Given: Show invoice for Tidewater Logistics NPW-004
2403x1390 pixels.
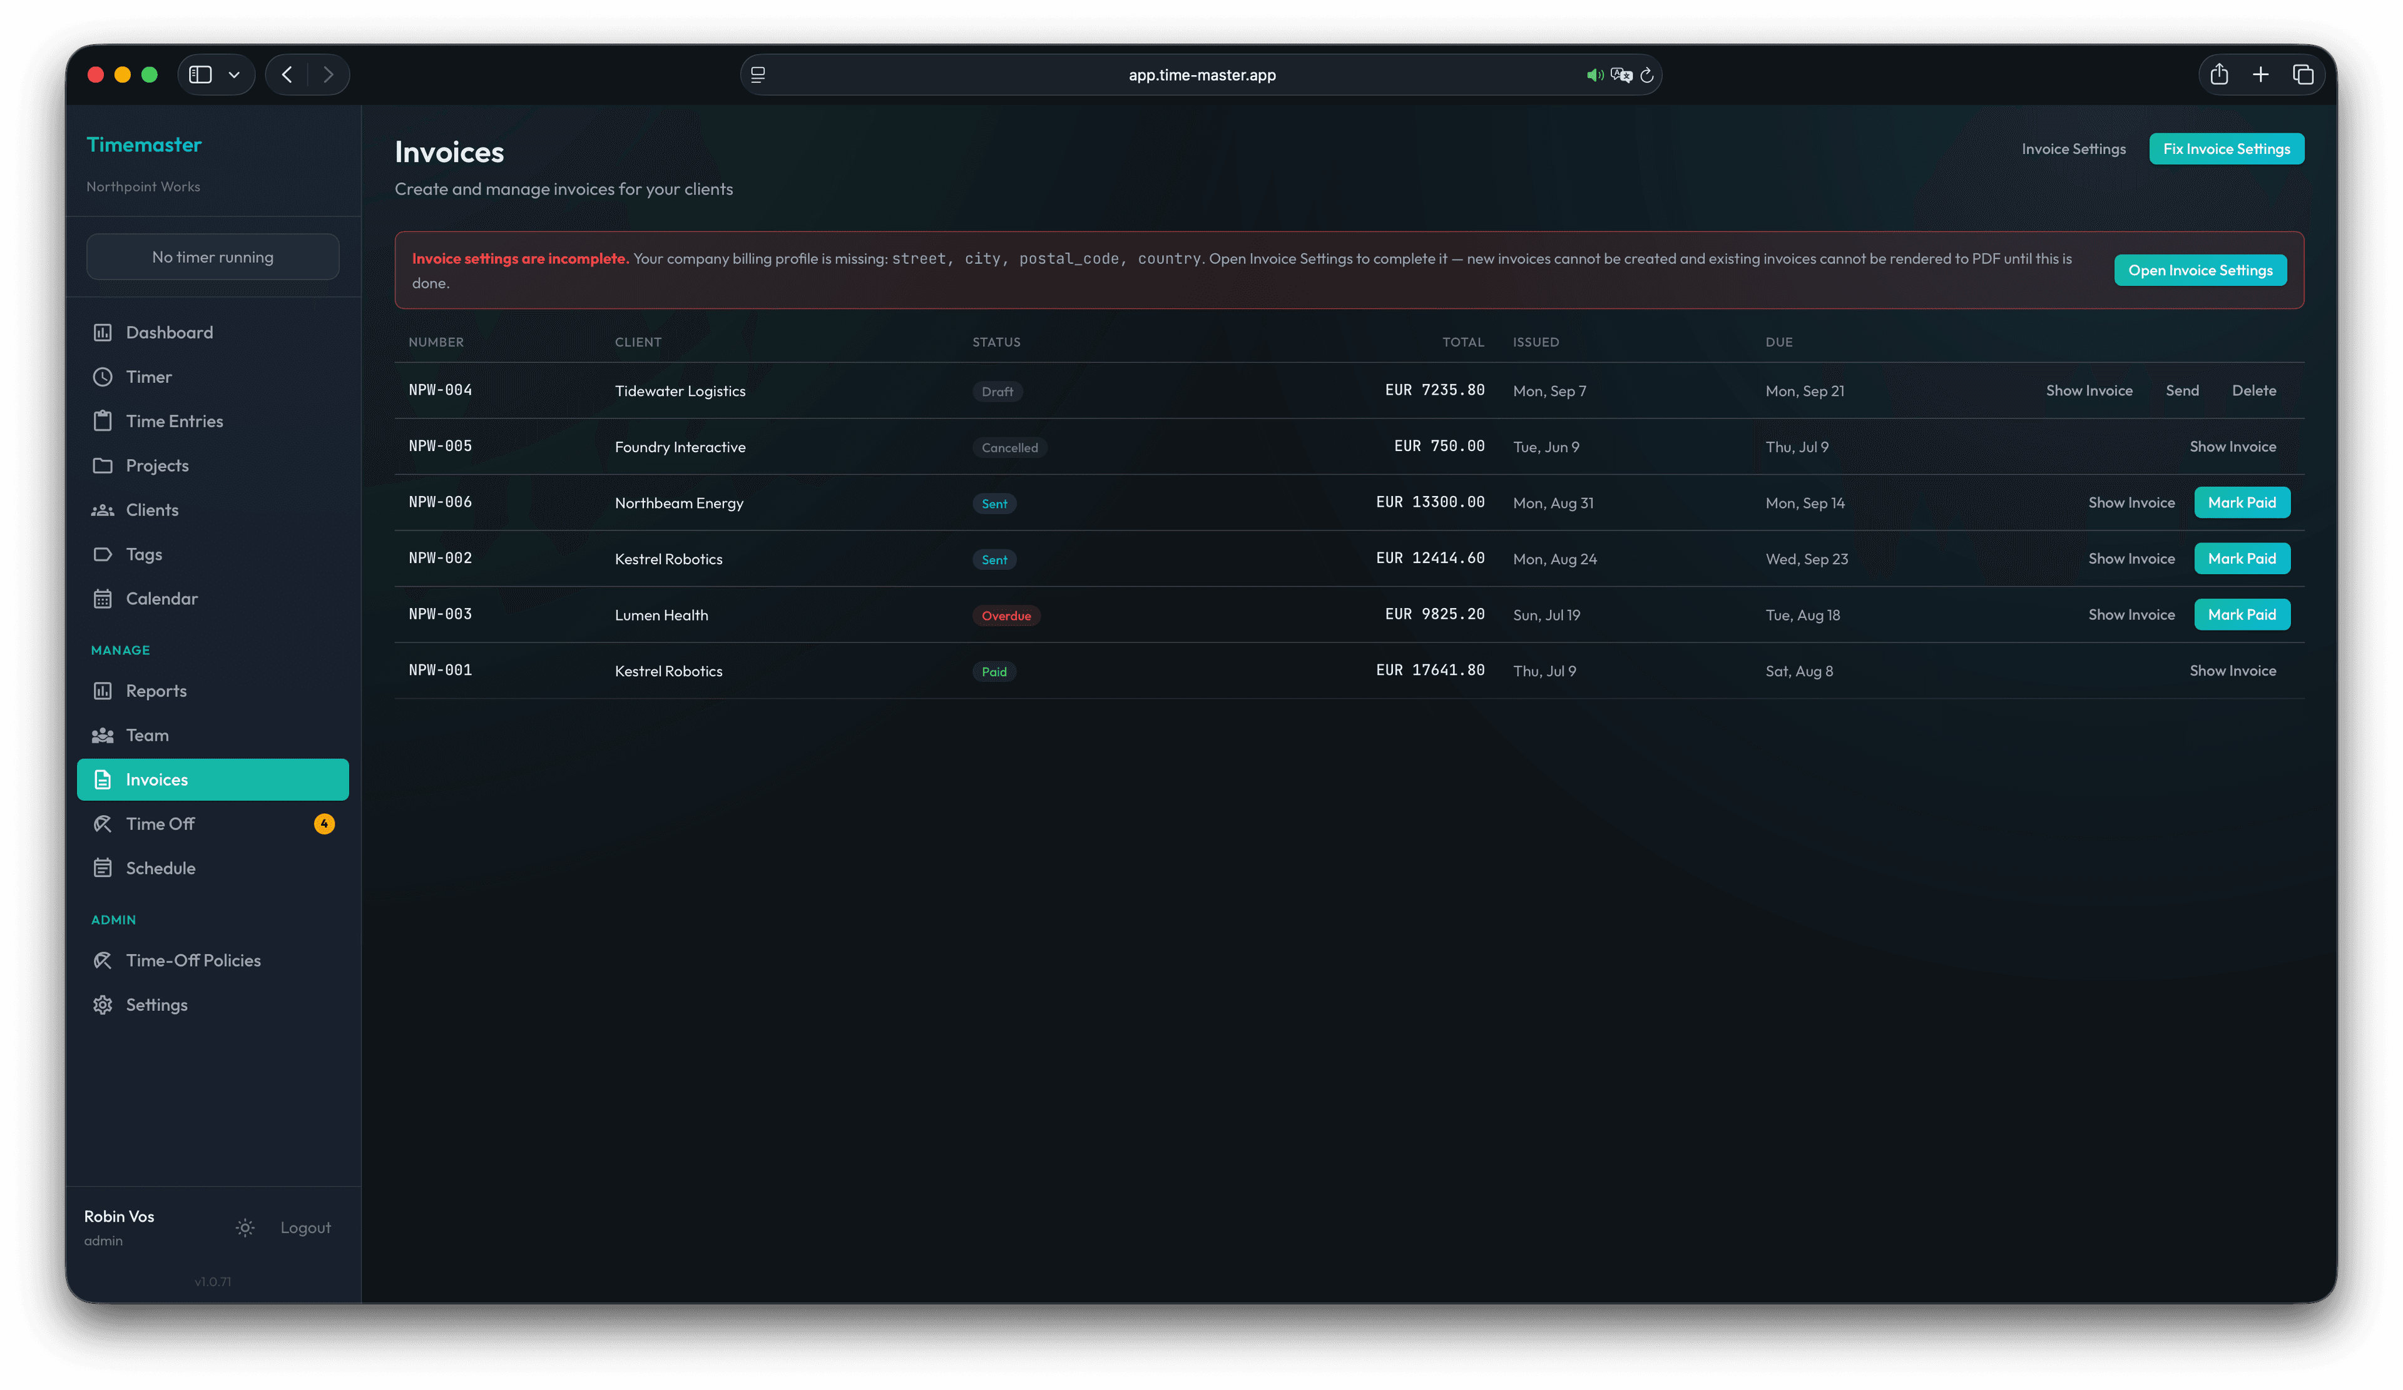Looking at the screenshot, I should tap(2088, 391).
